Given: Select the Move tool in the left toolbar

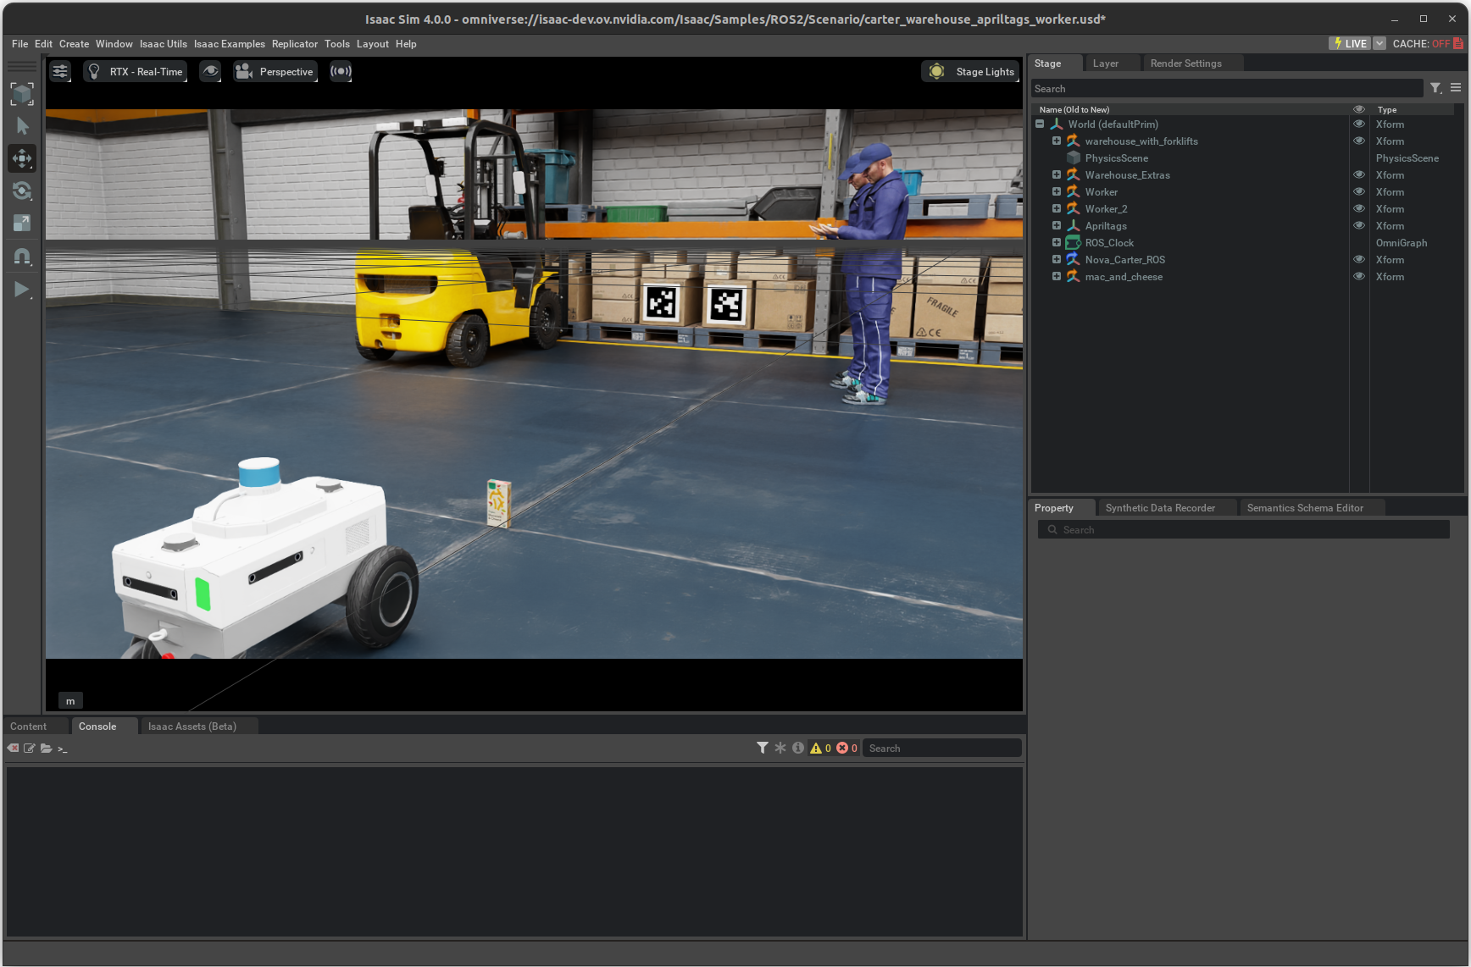Looking at the screenshot, I should (x=22, y=158).
